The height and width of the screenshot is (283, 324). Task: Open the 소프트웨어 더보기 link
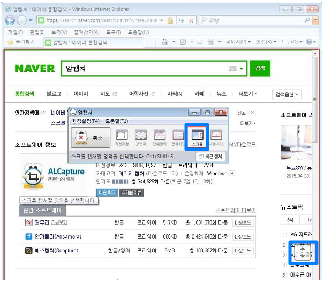(236, 211)
